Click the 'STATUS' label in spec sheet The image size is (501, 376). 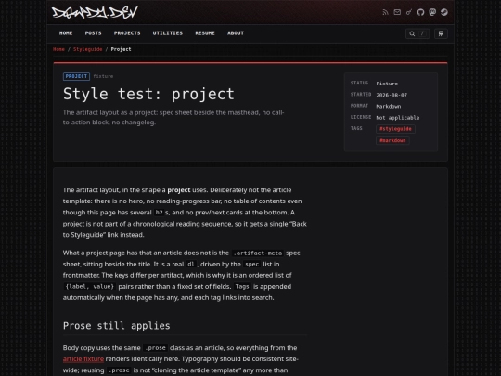pyautogui.click(x=359, y=84)
